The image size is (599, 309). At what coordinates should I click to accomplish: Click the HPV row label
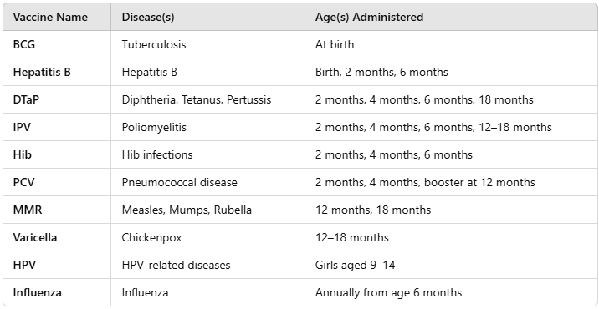click(x=24, y=265)
